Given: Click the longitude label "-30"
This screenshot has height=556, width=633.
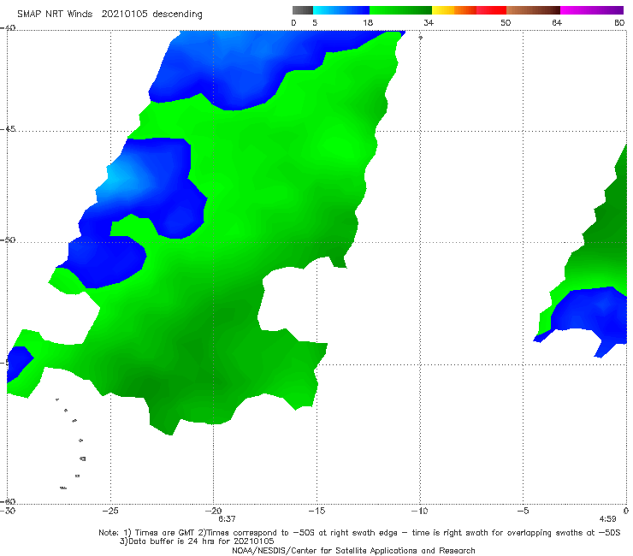Looking at the screenshot, I should pos(8,511).
